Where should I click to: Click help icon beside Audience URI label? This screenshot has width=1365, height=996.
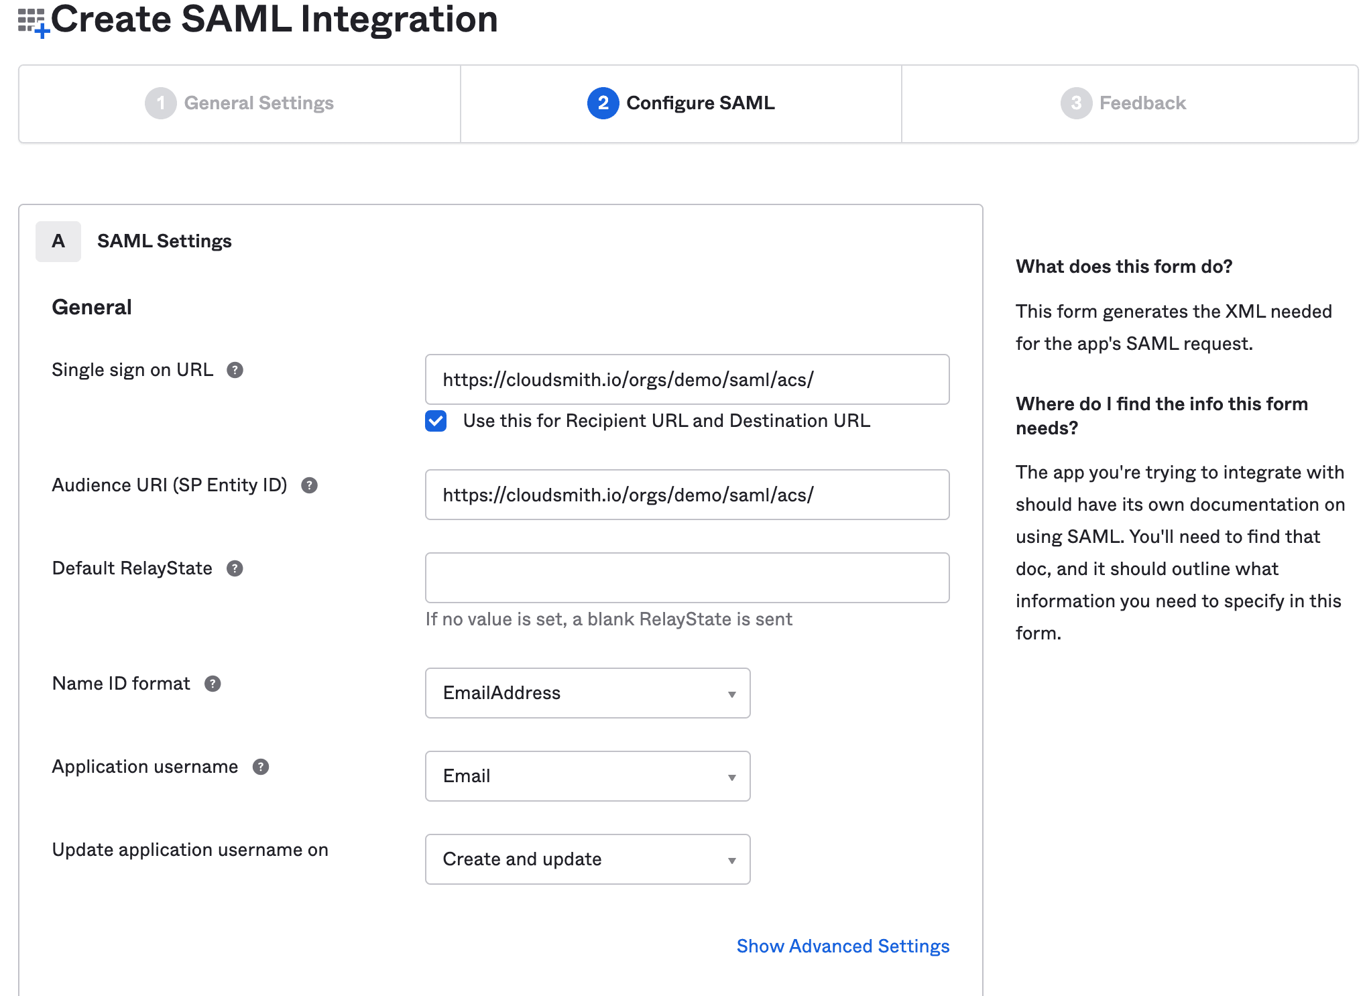309,485
